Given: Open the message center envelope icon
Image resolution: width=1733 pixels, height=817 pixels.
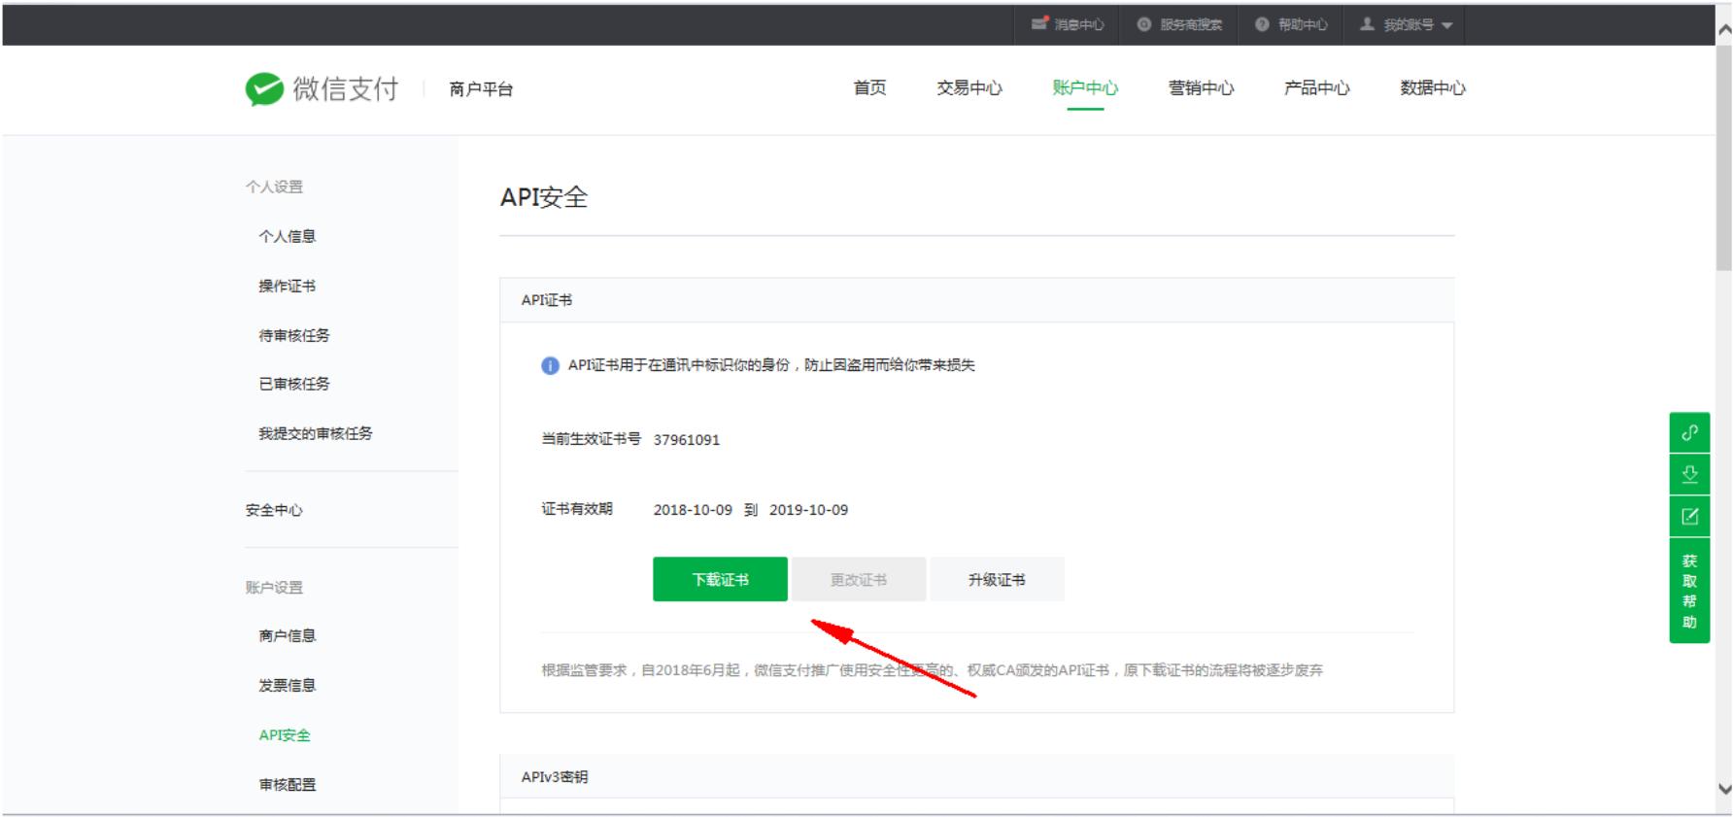Looking at the screenshot, I should pyautogui.click(x=1040, y=23).
